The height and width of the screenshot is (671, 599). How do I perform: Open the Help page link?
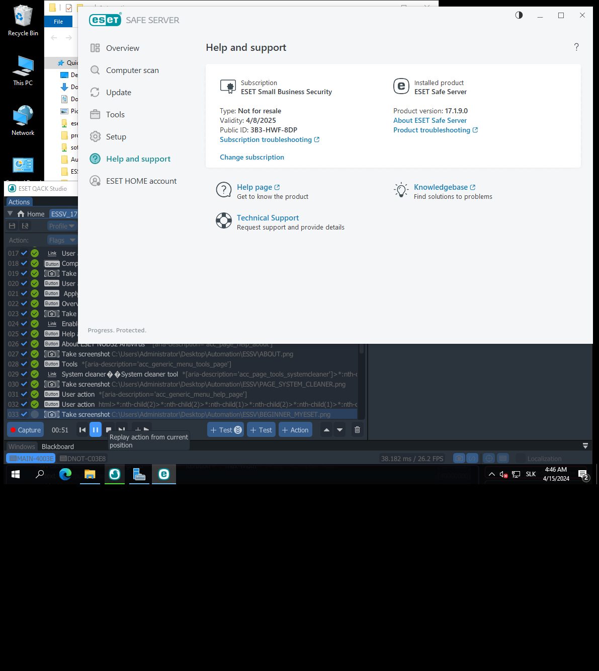click(259, 187)
